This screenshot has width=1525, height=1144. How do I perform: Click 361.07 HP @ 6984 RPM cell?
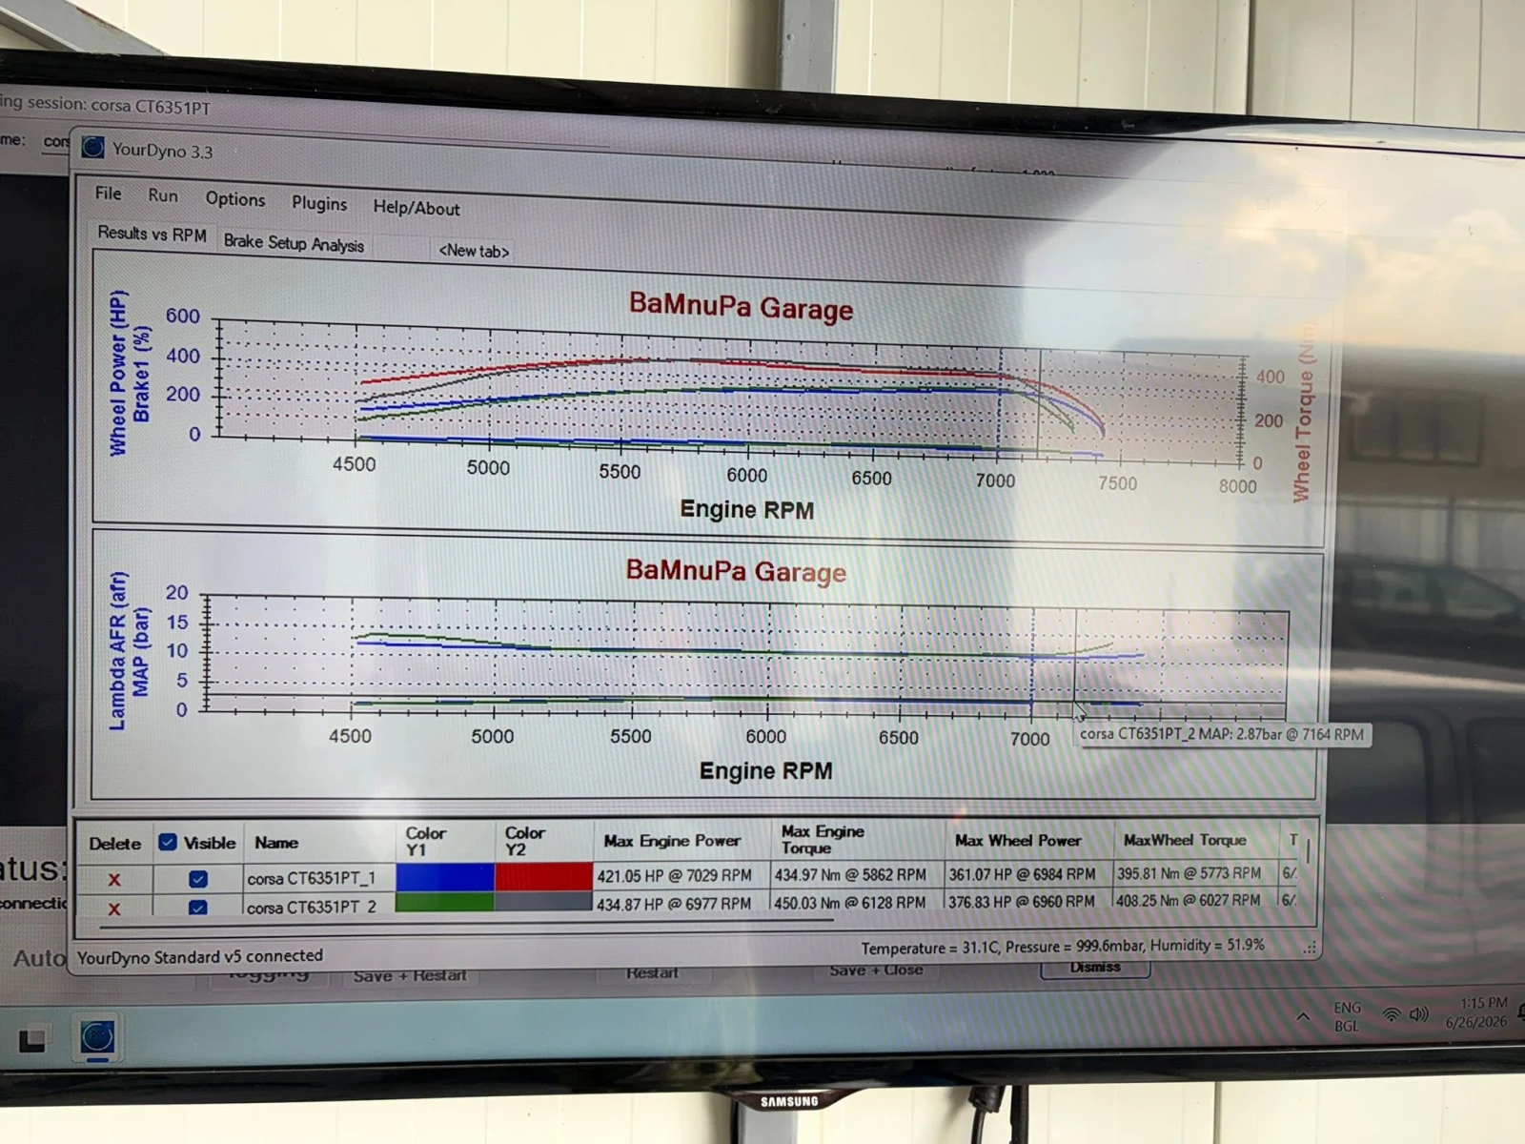point(1022,873)
